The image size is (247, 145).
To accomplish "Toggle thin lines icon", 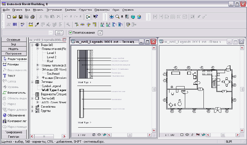I will pos(127,17).
